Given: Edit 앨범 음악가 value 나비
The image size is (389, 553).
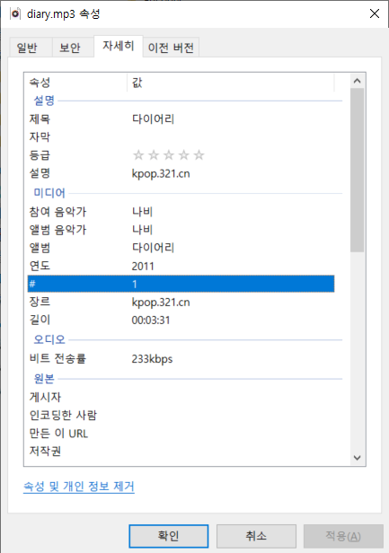Looking at the screenshot, I should coord(142,230).
